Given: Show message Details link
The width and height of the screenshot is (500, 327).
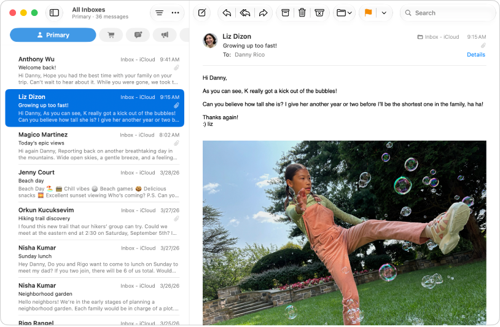Looking at the screenshot, I should [x=476, y=55].
